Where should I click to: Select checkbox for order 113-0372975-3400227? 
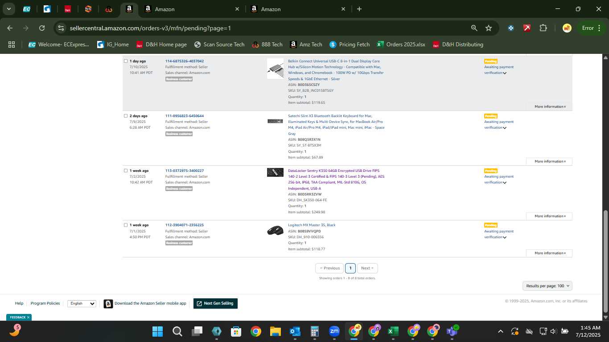tap(126, 171)
